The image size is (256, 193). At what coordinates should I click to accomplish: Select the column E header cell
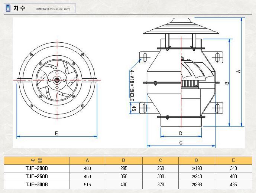(233, 160)
